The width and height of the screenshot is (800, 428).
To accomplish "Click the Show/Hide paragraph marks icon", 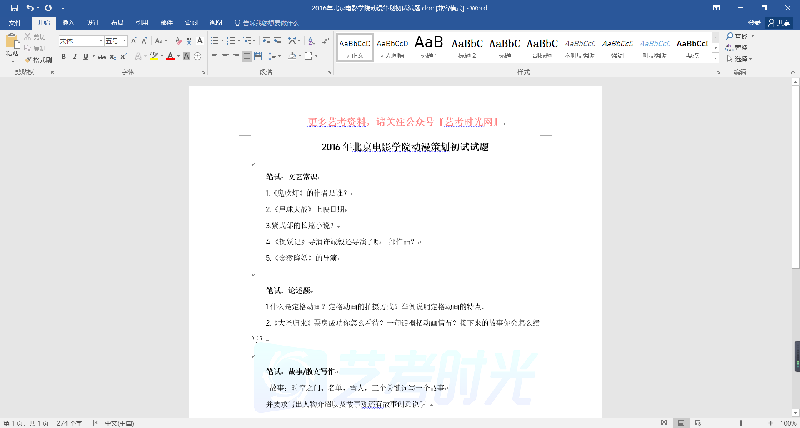I will tap(326, 41).
